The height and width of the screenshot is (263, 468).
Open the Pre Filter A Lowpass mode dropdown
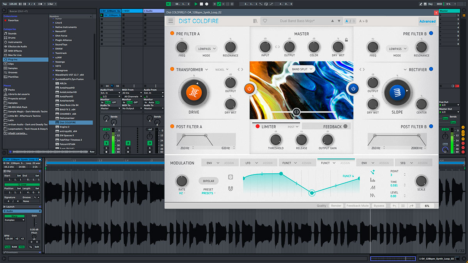(206, 49)
